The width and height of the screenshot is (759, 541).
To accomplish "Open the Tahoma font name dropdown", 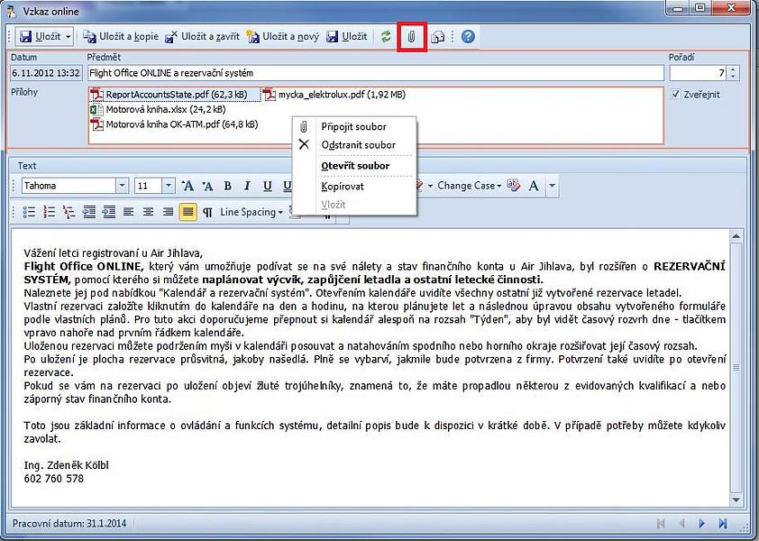I will (122, 186).
